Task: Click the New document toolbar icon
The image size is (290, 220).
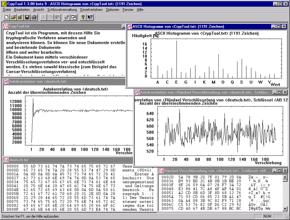Action: (6, 17)
